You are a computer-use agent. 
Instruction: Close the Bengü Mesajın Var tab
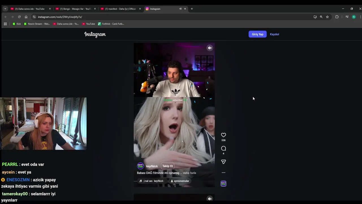coord(95,9)
